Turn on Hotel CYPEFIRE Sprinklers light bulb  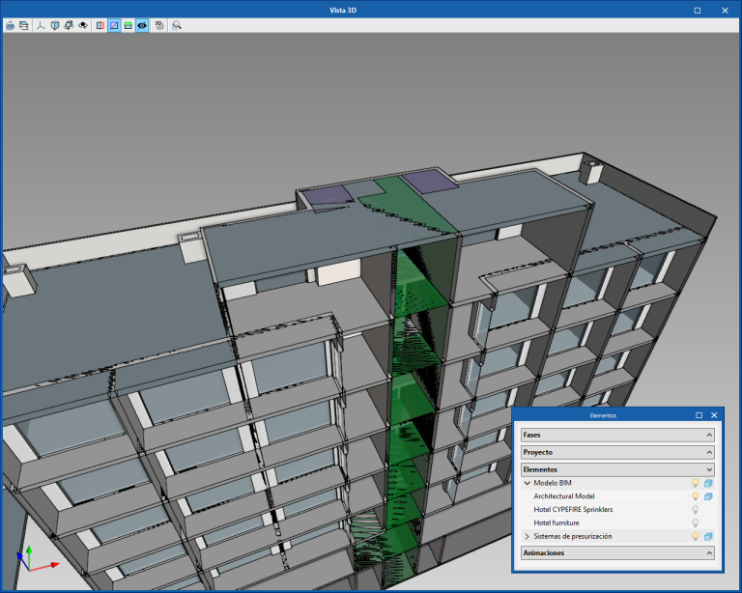pyautogui.click(x=694, y=509)
